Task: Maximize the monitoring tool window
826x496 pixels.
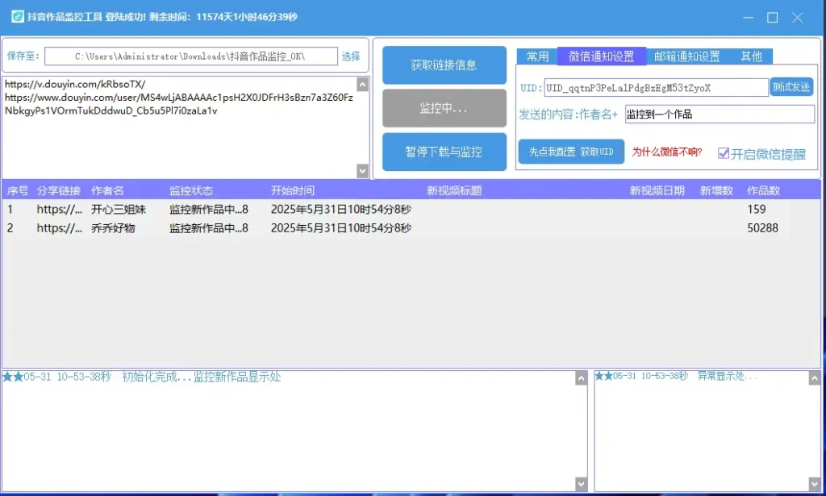Action: pyautogui.click(x=772, y=18)
